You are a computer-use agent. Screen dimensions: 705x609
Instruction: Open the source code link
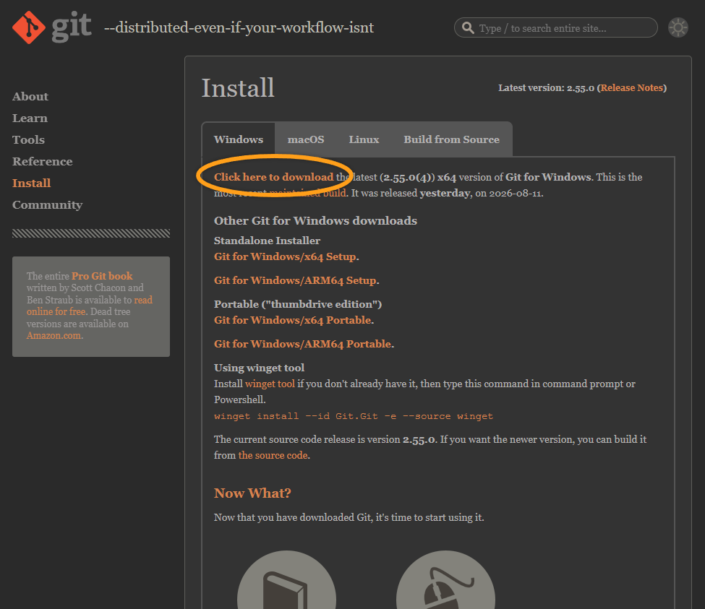pyautogui.click(x=273, y=455)
